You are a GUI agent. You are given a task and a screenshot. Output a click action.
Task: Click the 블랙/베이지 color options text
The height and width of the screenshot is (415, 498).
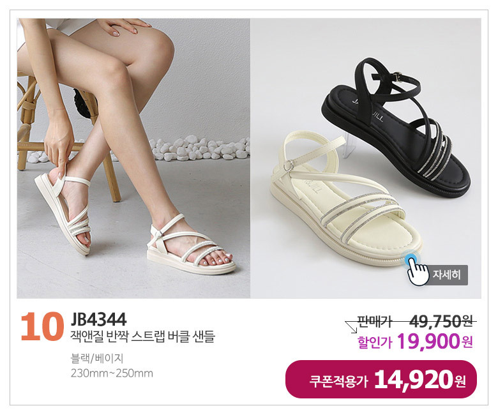pos(97,358)
